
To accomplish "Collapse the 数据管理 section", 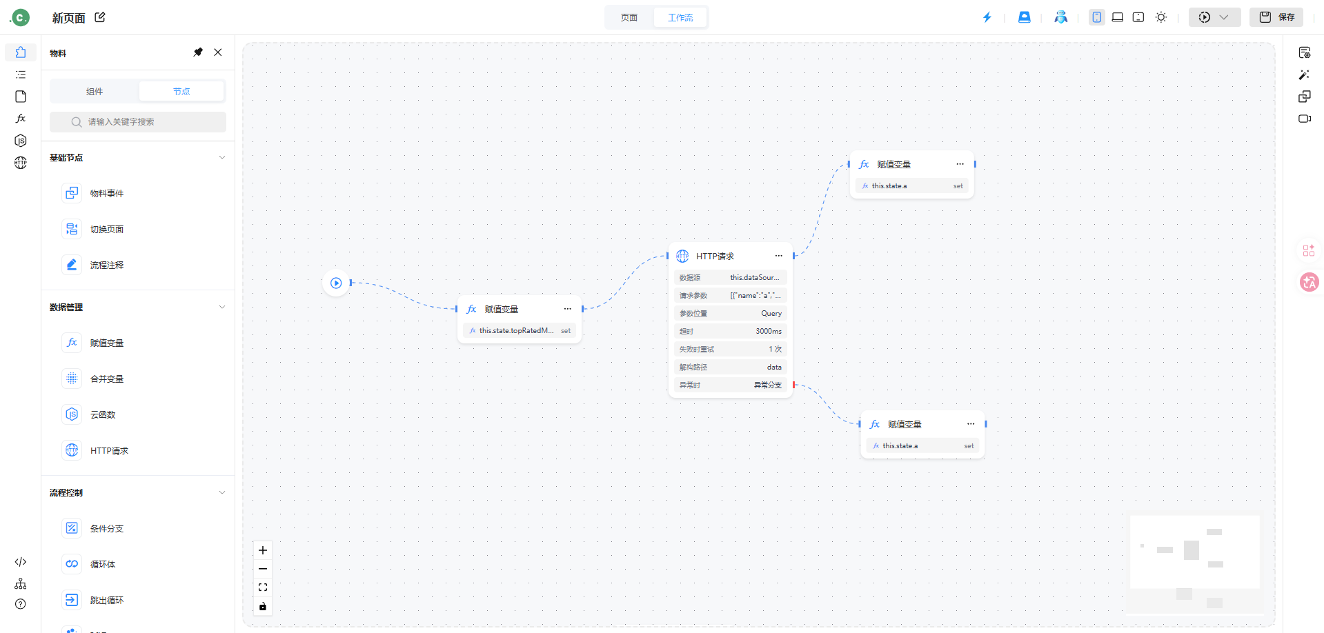I will pyautogui.click(x=221, y=308).
